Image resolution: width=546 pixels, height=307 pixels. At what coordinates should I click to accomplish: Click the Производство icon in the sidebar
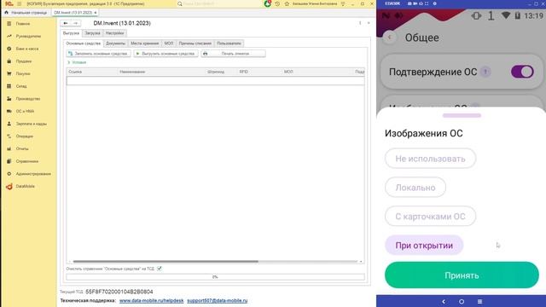pos(9,99)
